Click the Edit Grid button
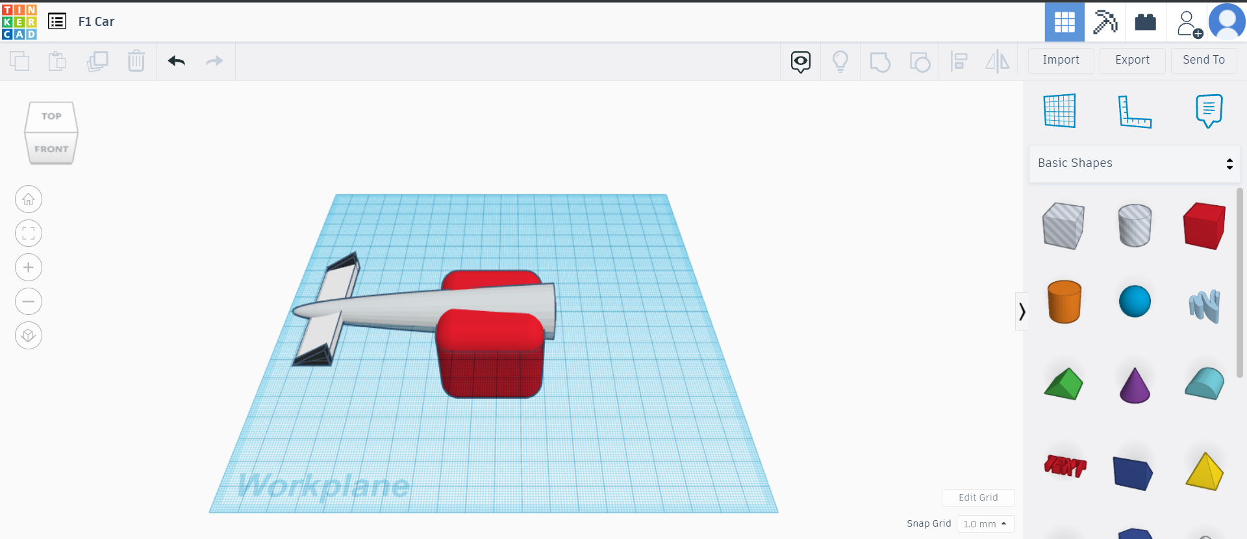This screenshot has width=1247, height=539. click(x=978, y=497)
